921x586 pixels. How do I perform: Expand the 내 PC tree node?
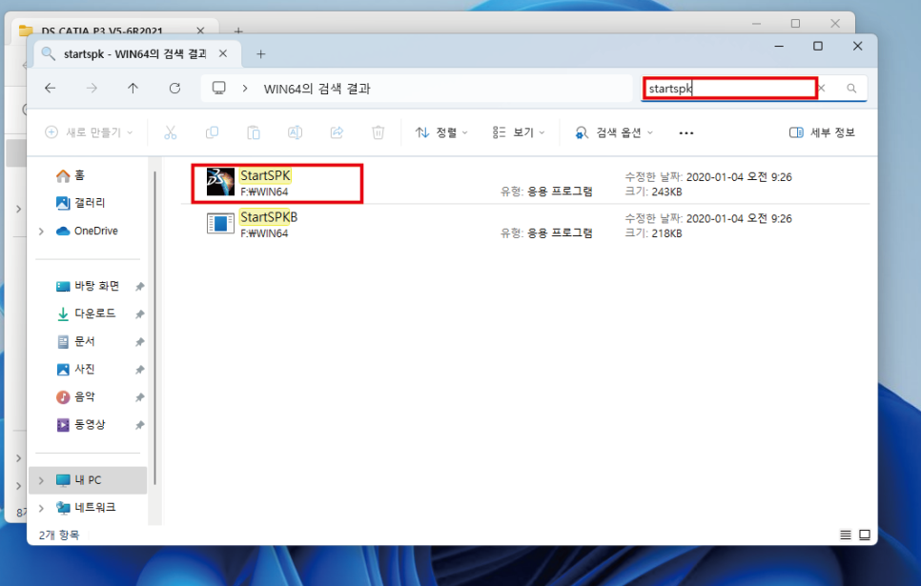coord(41,480)
